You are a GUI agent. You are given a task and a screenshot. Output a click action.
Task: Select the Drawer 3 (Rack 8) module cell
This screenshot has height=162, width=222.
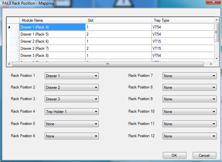(x=52, y=55)
